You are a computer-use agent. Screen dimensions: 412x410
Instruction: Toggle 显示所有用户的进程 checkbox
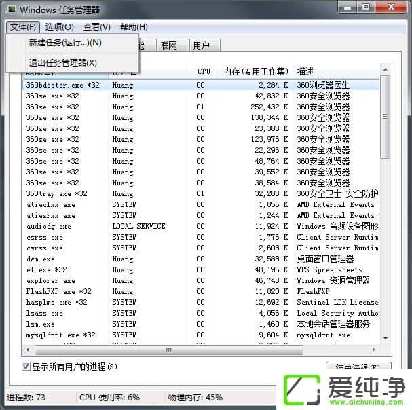[26, 366]
